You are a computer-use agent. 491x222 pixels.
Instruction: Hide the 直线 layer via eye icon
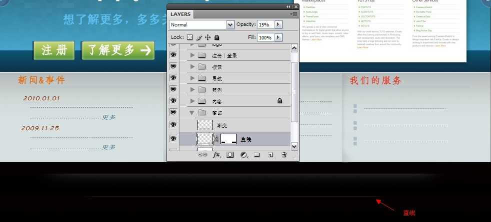[173, 139]
